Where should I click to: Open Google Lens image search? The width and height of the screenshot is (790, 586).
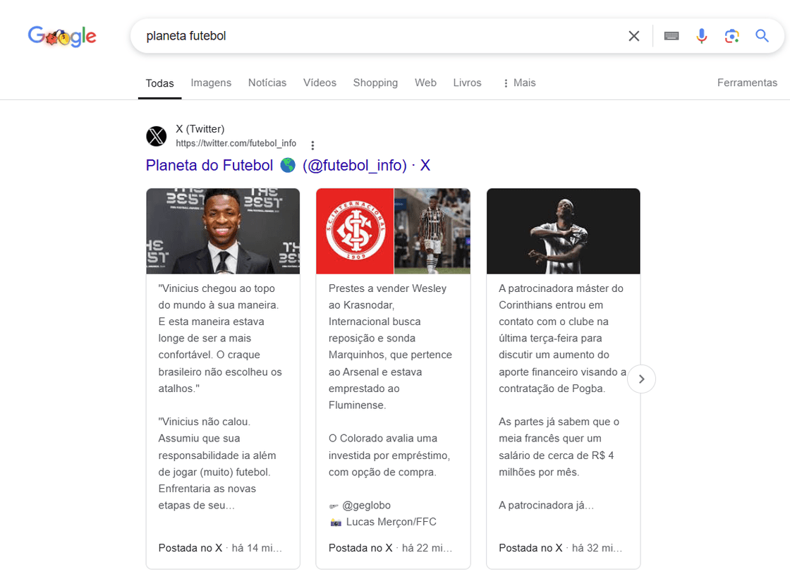coord(732,35)
